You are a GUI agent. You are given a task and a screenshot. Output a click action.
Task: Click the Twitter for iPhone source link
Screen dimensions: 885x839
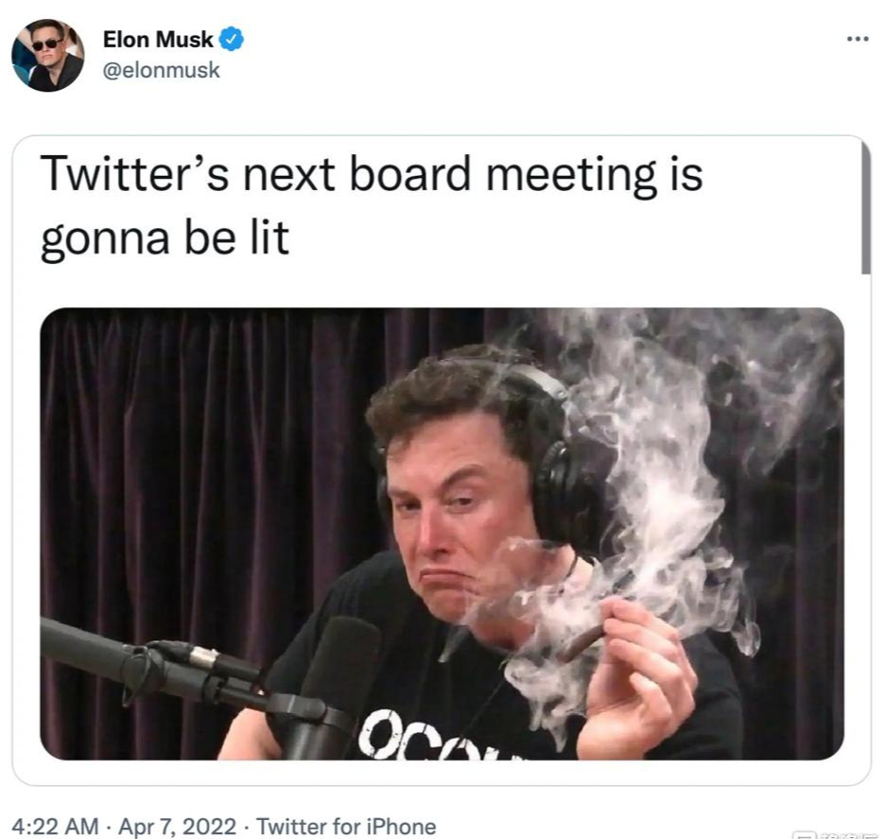(347, 827)
